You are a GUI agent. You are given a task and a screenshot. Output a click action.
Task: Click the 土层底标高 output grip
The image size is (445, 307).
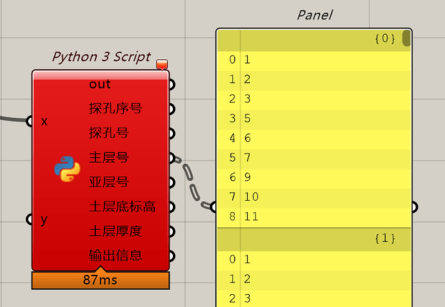click(171, 207)
